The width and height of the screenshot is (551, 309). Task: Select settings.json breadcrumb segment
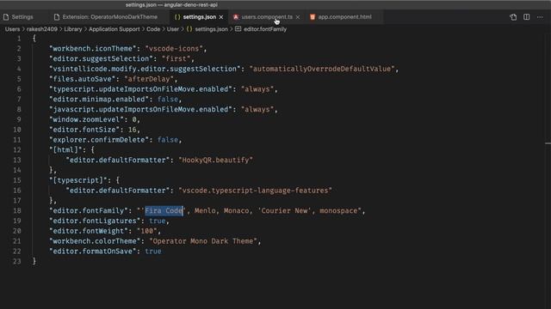(x=211, y=29)
